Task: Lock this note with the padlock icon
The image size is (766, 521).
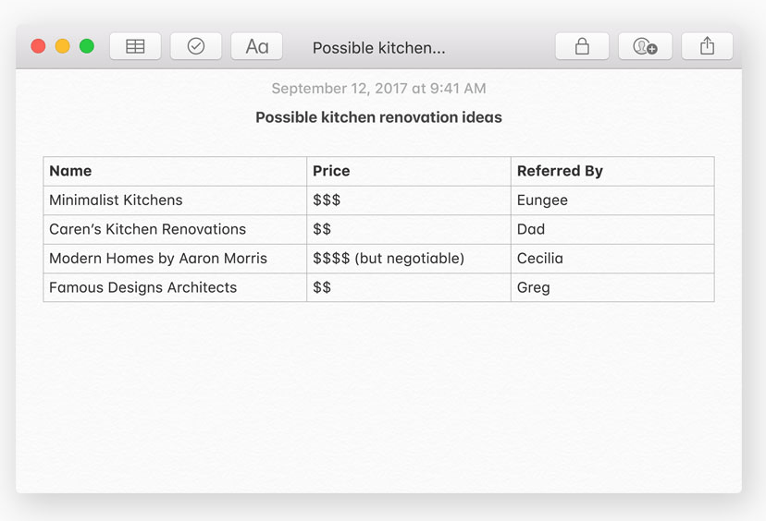Action: 582,46
